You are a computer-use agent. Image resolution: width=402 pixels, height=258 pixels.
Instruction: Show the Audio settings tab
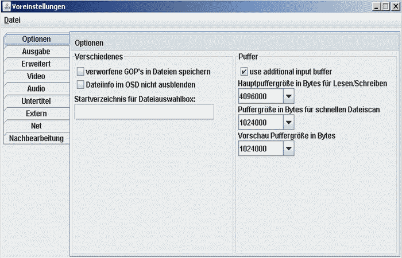pyautogui.click(x=36, y=89)
